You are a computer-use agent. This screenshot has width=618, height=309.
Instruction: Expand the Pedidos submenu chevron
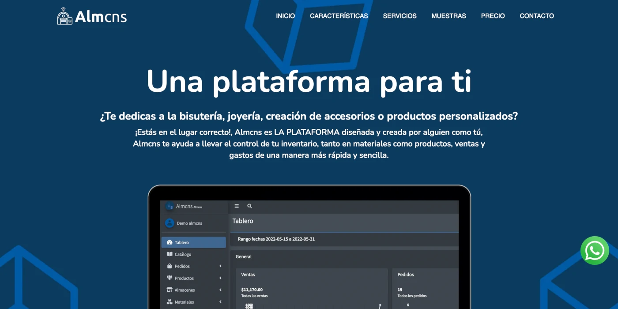(x=220, y=266)
